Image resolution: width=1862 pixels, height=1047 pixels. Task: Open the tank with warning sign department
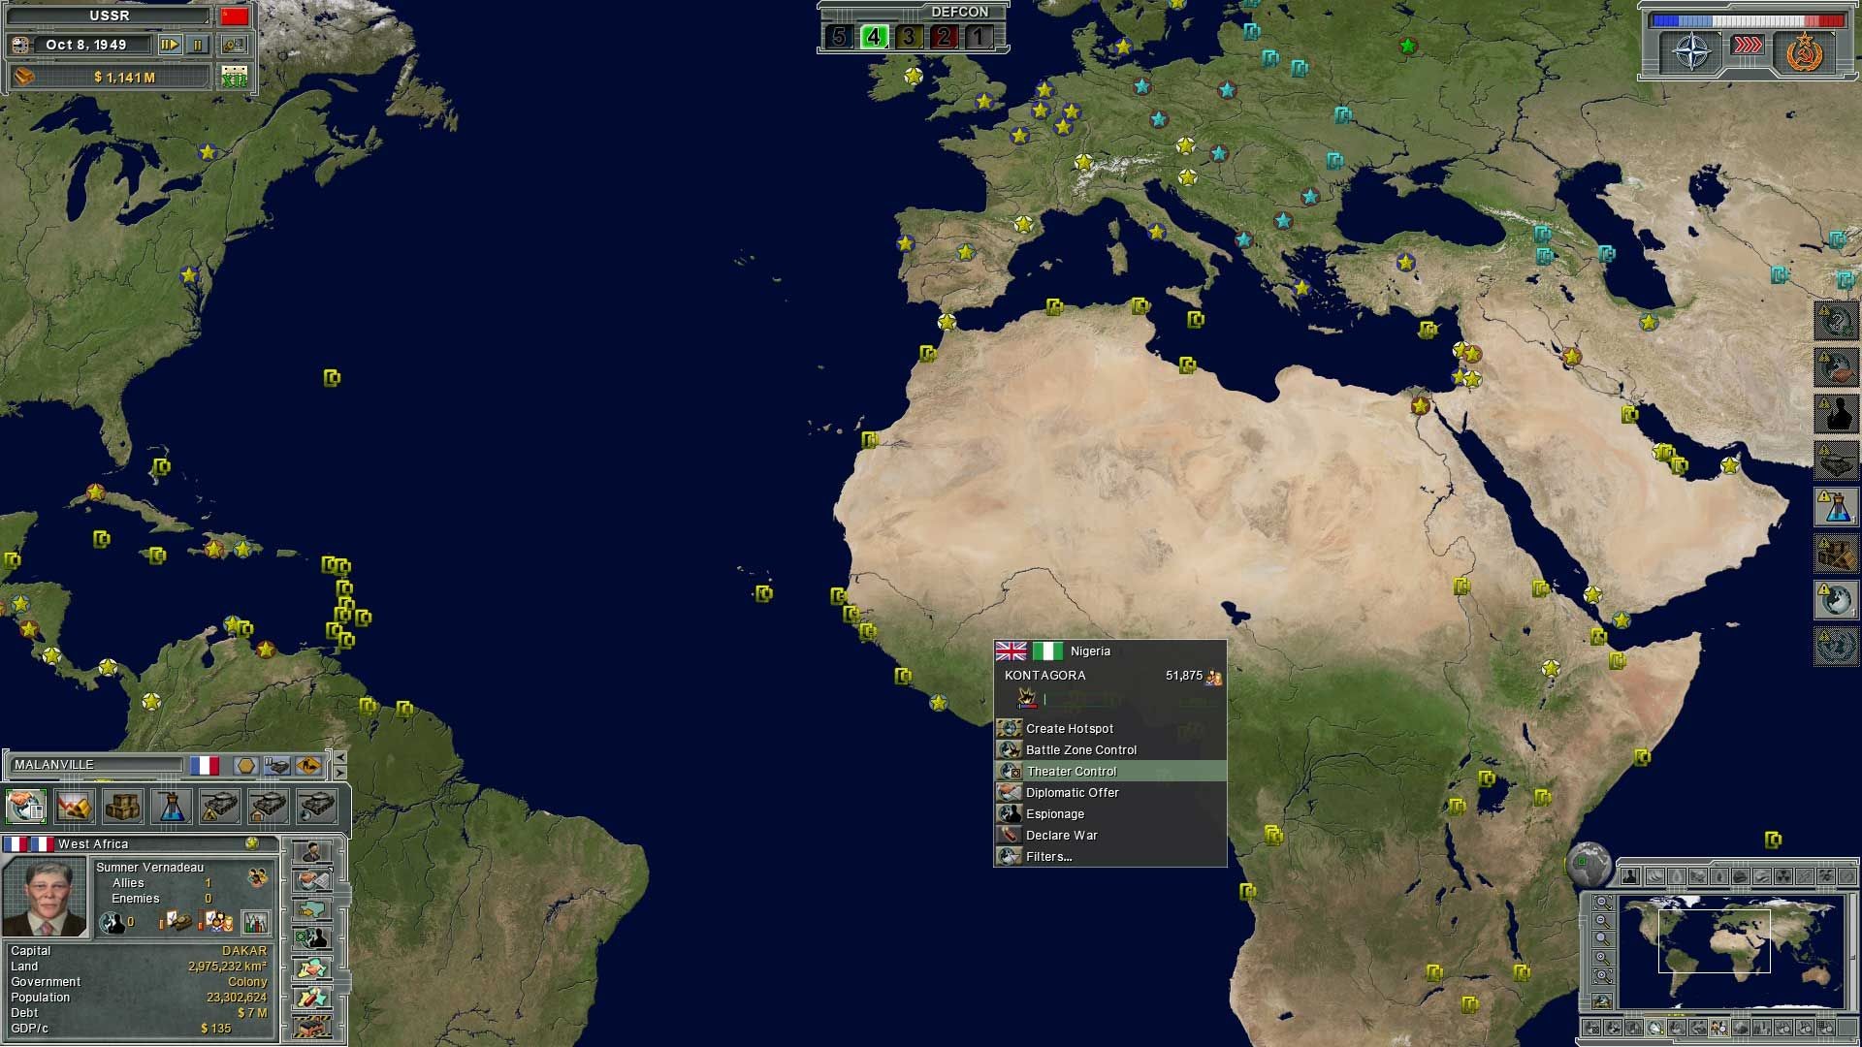pyautogui.click(x=220, y=806)
